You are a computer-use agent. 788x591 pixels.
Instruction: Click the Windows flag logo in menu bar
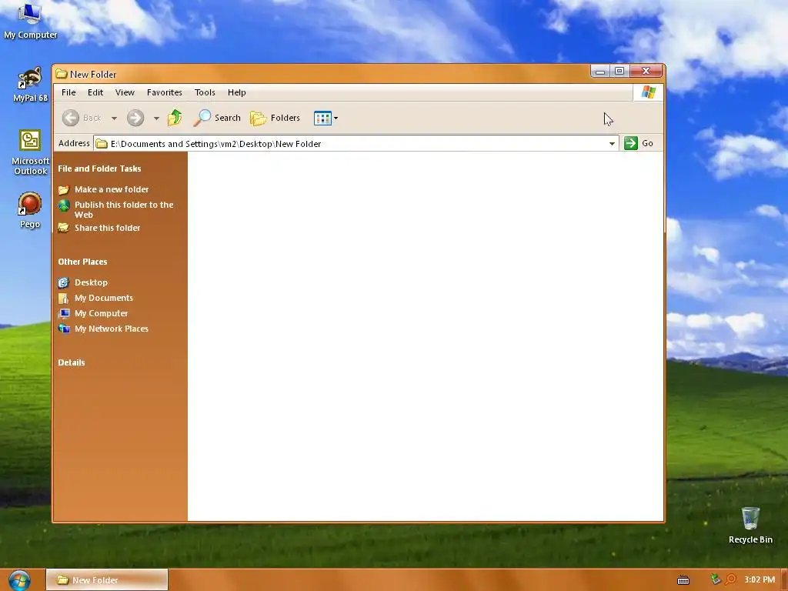pyautogui.click(x=648, y=92)
